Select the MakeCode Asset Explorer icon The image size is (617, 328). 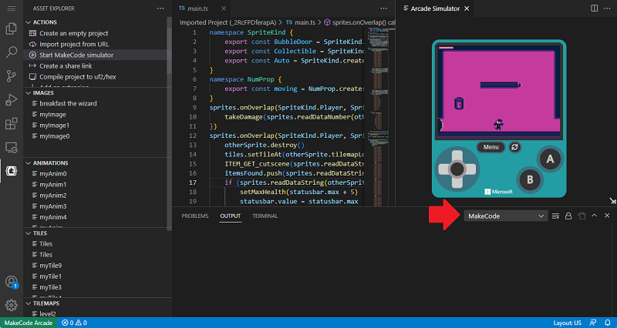pyautogui.click(x=12, y=171)
